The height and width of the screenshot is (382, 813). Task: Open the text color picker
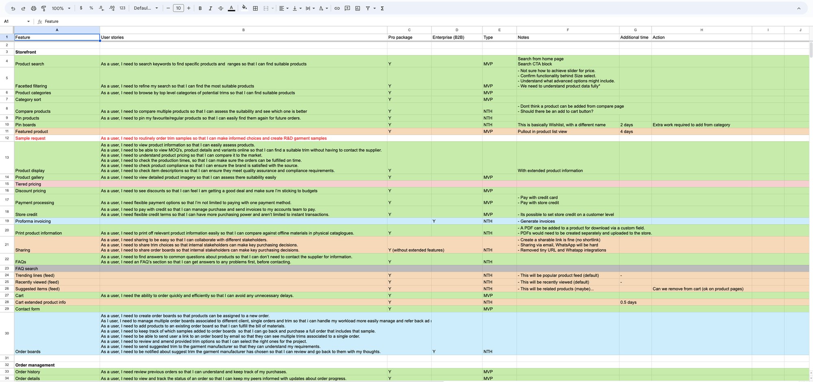point(231,8)
